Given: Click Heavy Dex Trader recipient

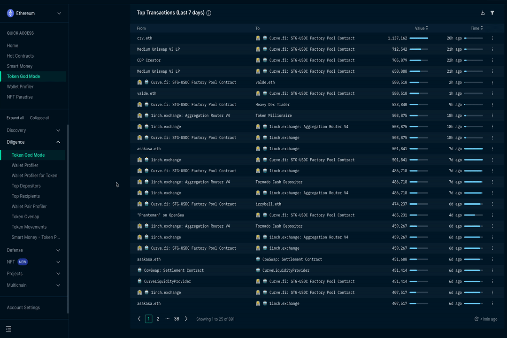Looking at the screenshot, I should point(273,105).
